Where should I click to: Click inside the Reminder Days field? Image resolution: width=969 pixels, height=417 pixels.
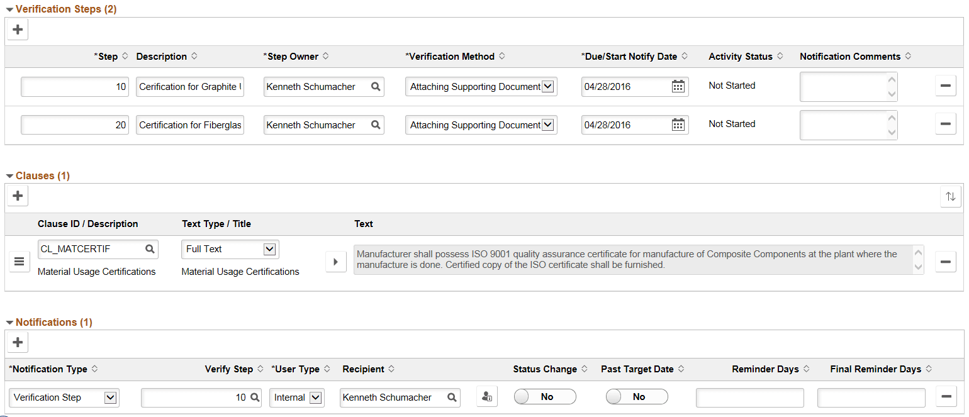point(749,398)
